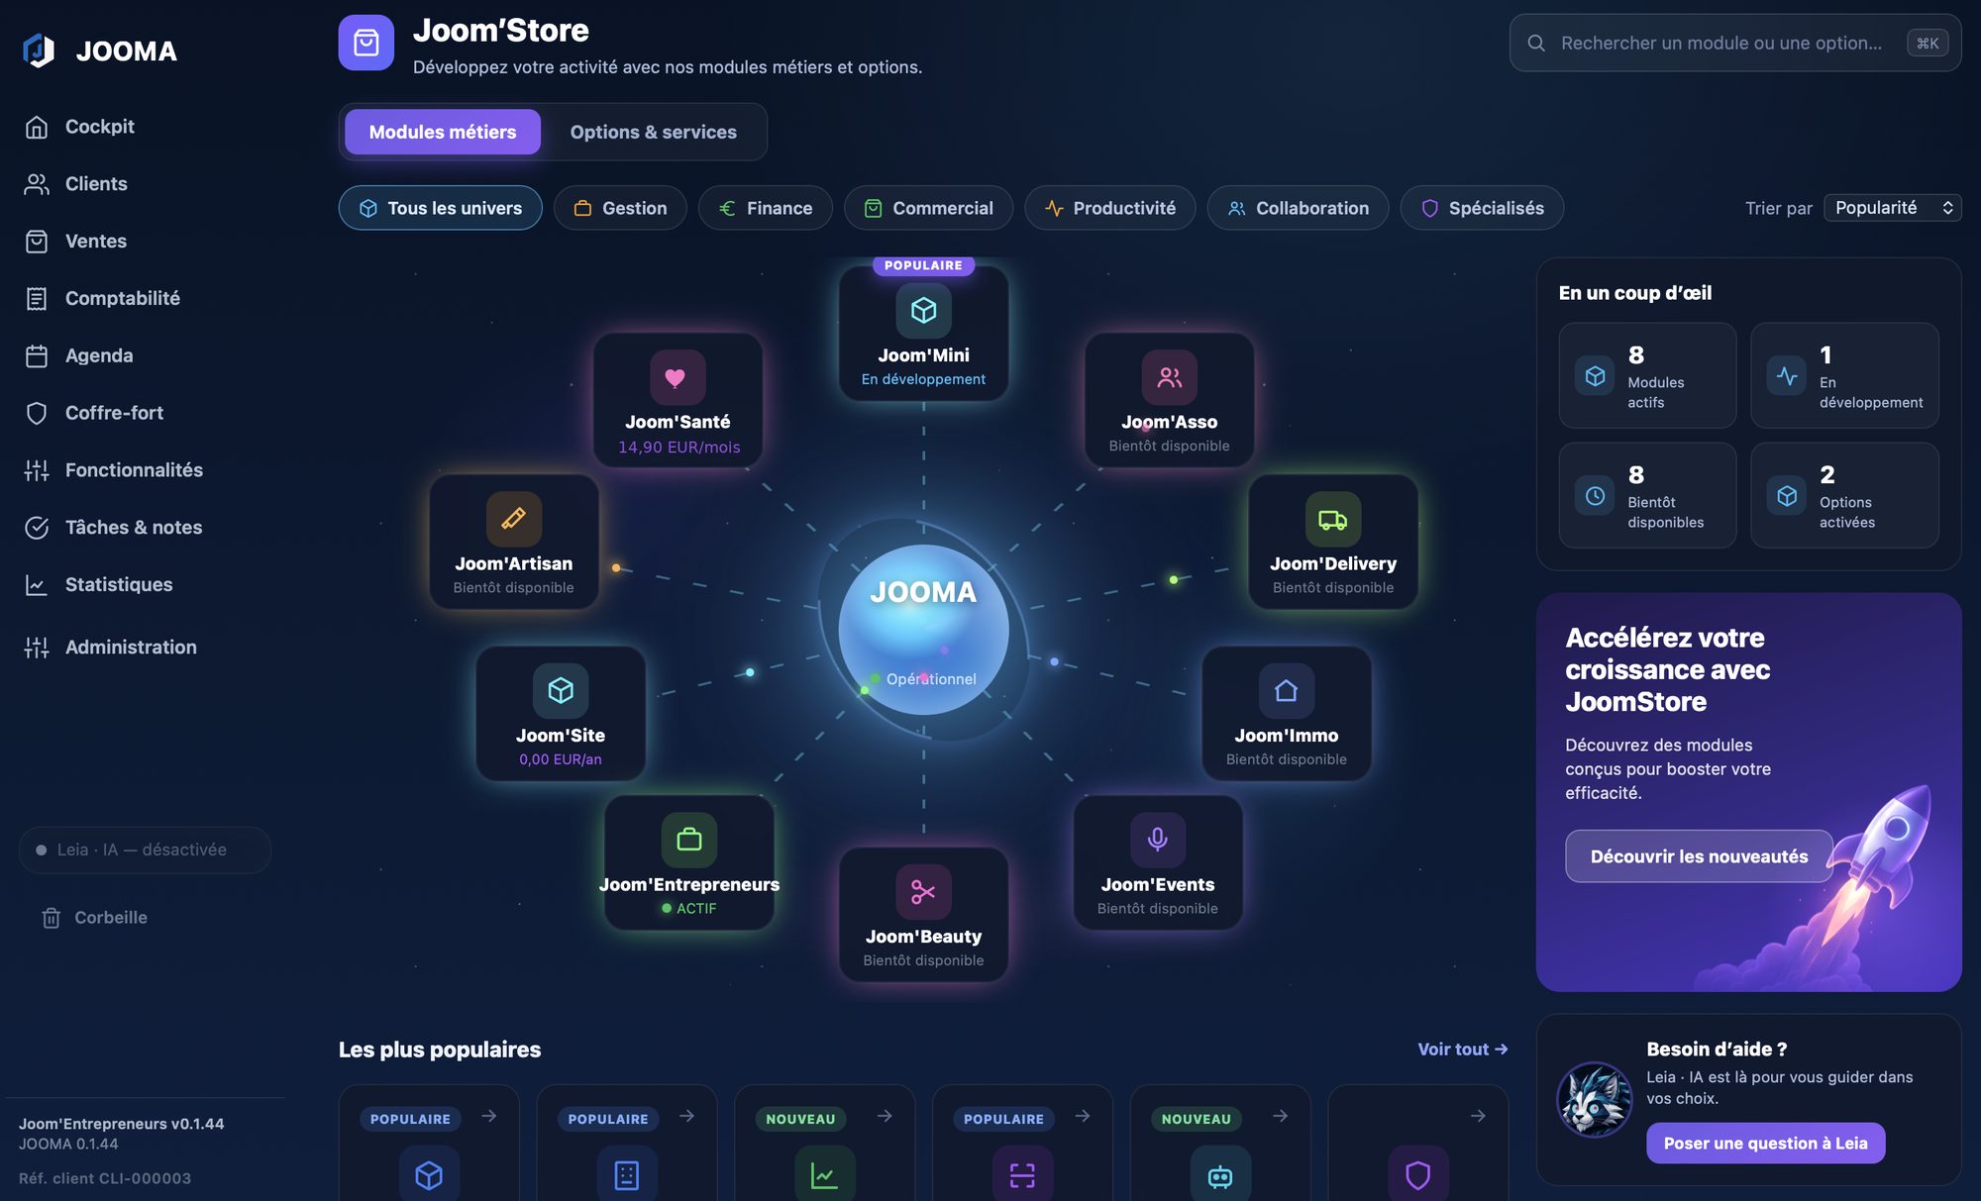Open NOUVEAU robot card arrow
This screenshot has height=1201, width=1981.
[x=1281, y=1117]
